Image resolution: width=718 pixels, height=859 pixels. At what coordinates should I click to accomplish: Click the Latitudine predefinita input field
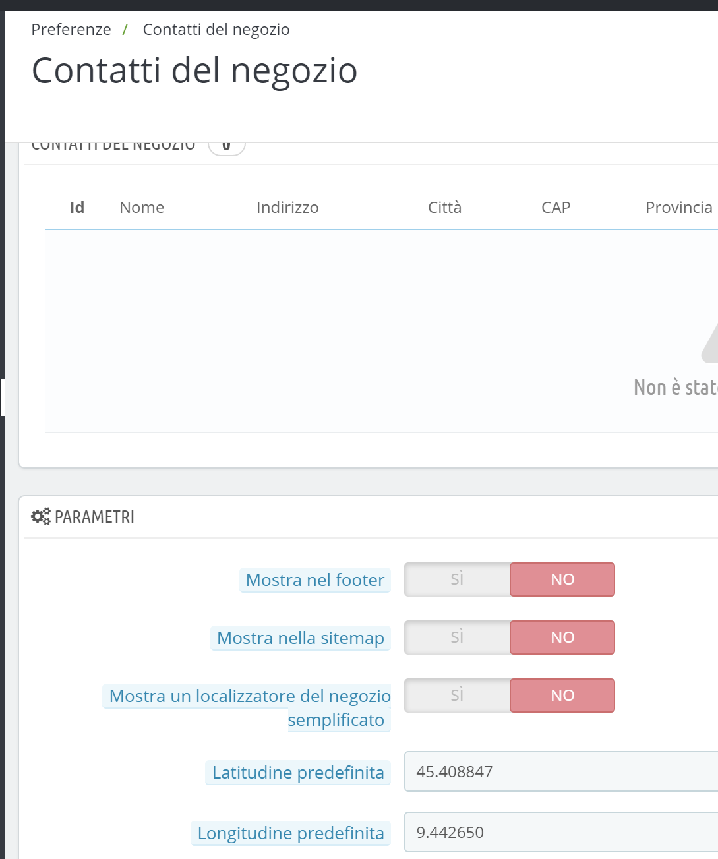point(560,771)
